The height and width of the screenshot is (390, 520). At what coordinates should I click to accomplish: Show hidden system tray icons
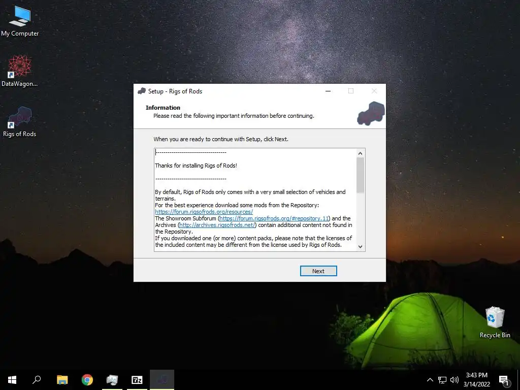[x=430, y=380]
